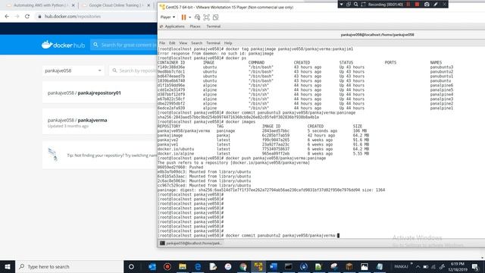Close the Automating AWS with Python tab
Viewport: 485px width, 273px height.
click(x=73, y=5)
